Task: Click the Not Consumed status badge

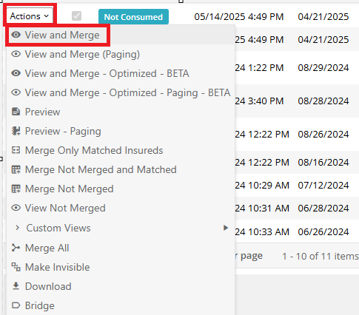Action: [x=133, y=17]
